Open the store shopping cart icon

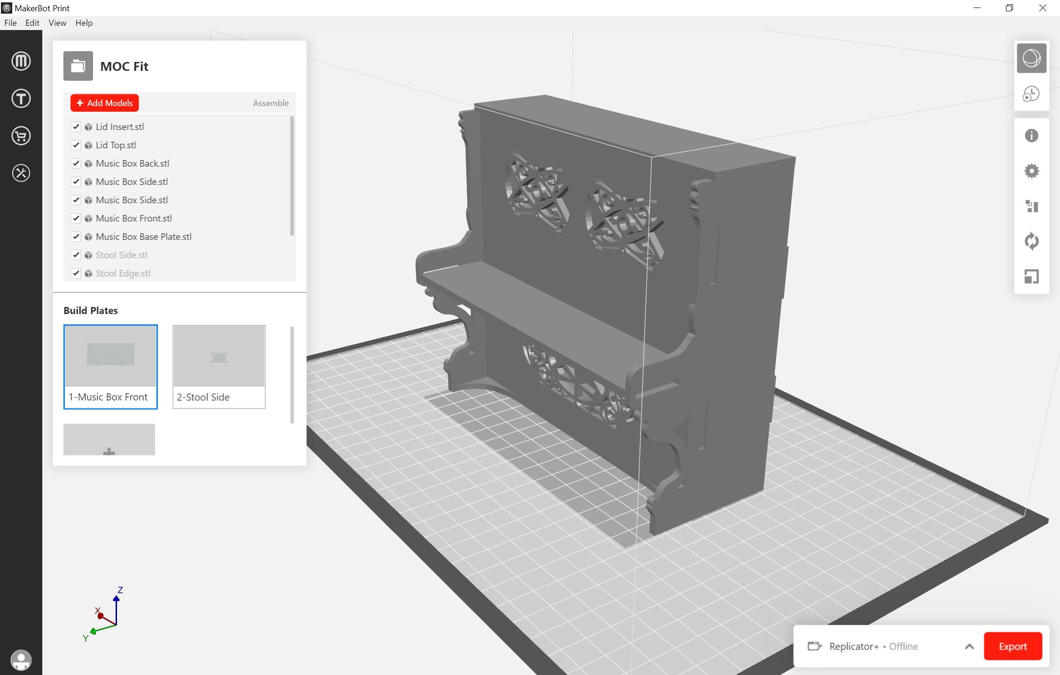[x=21, y=136]
